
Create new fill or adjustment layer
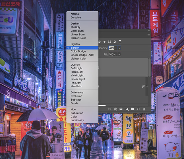tap(127, 109)
